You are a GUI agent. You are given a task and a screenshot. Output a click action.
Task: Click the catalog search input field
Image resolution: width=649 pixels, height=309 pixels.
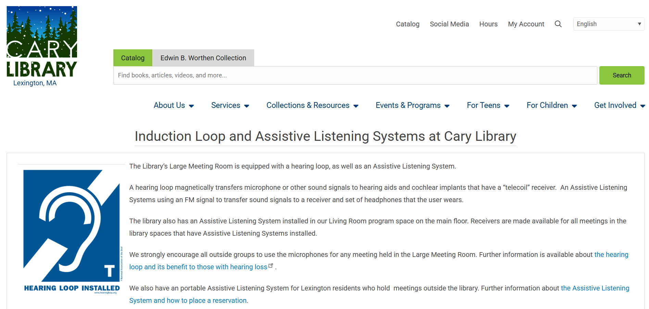(355, 75)
